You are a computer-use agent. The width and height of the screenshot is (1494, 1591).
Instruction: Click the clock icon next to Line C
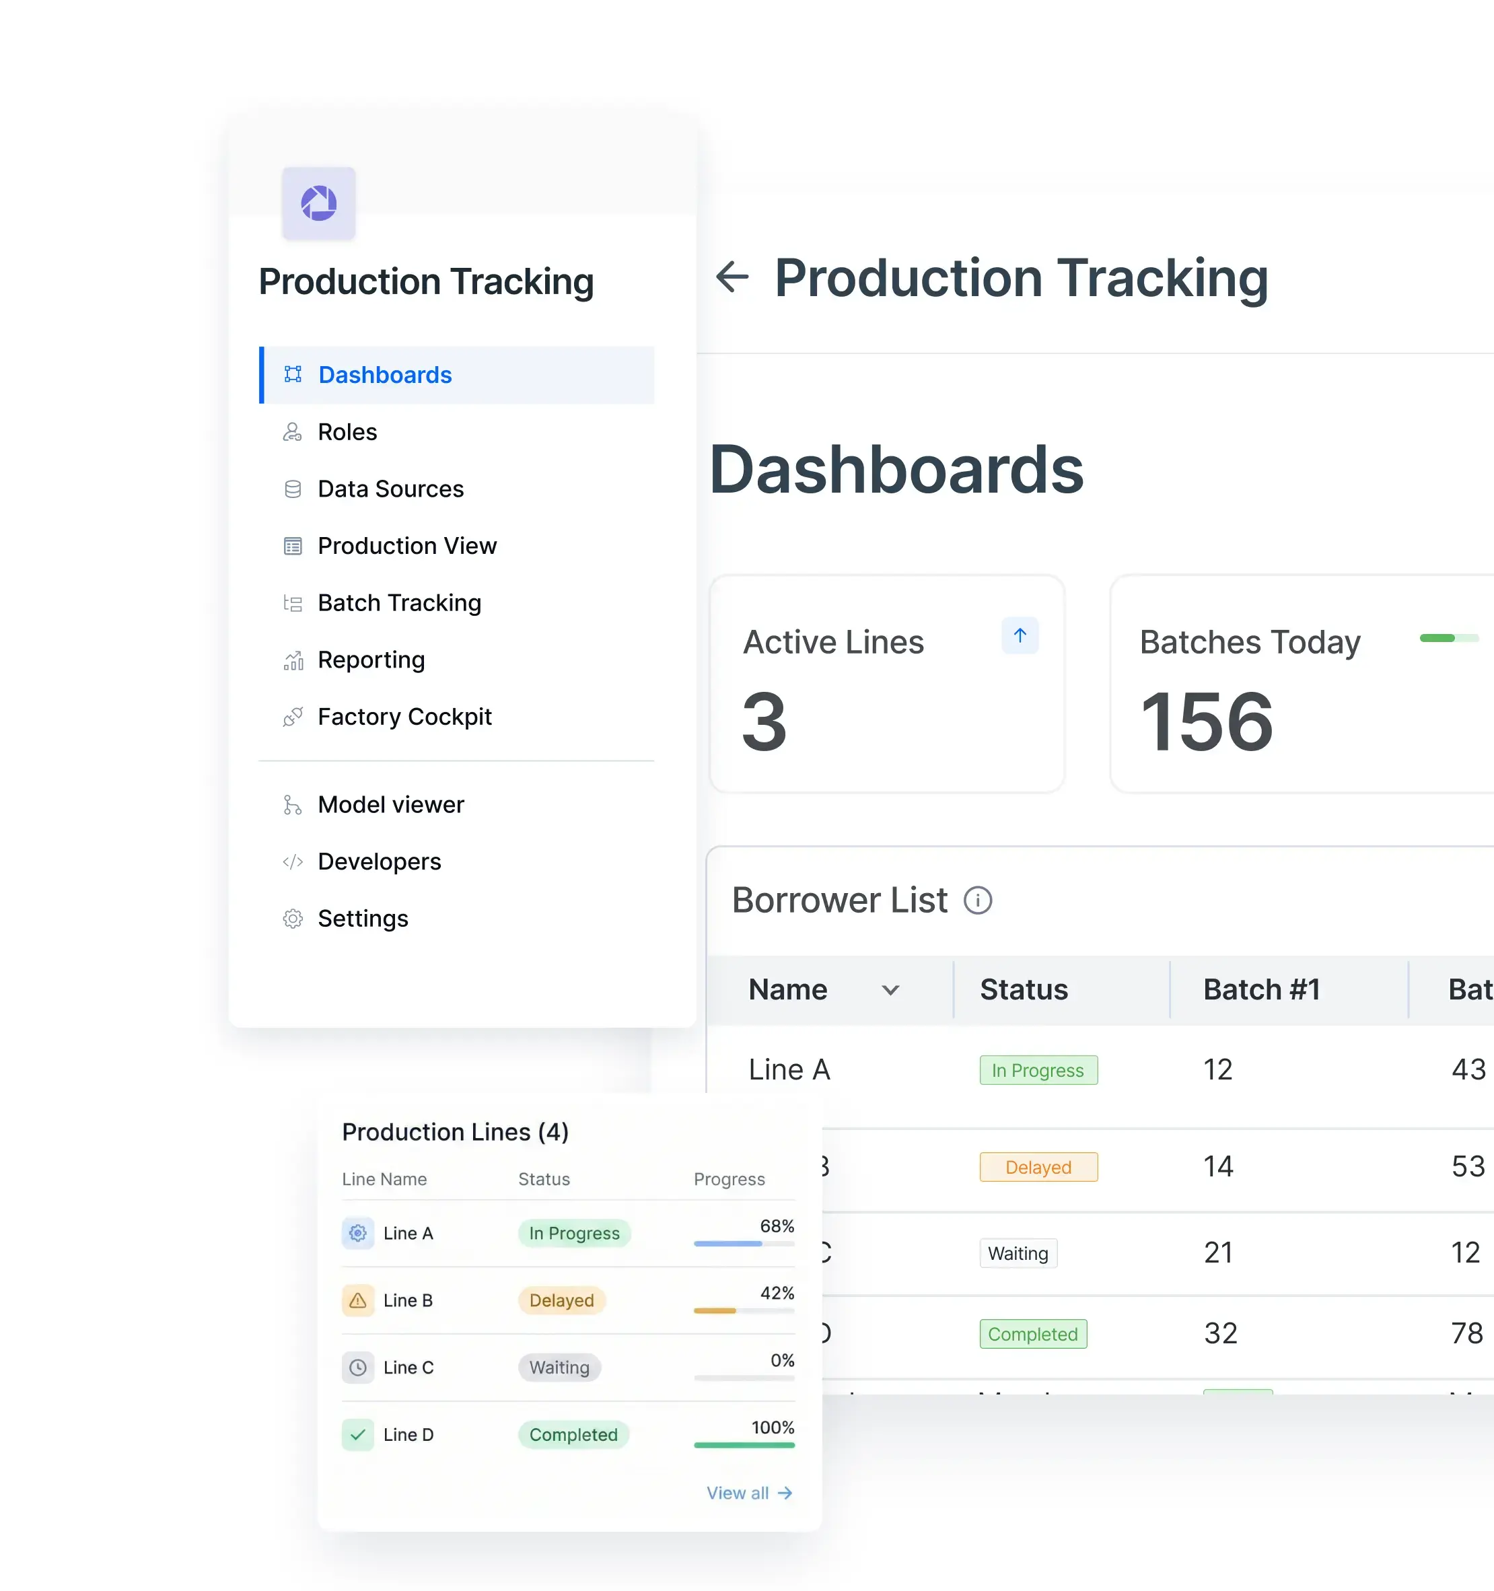point(358,1367)
